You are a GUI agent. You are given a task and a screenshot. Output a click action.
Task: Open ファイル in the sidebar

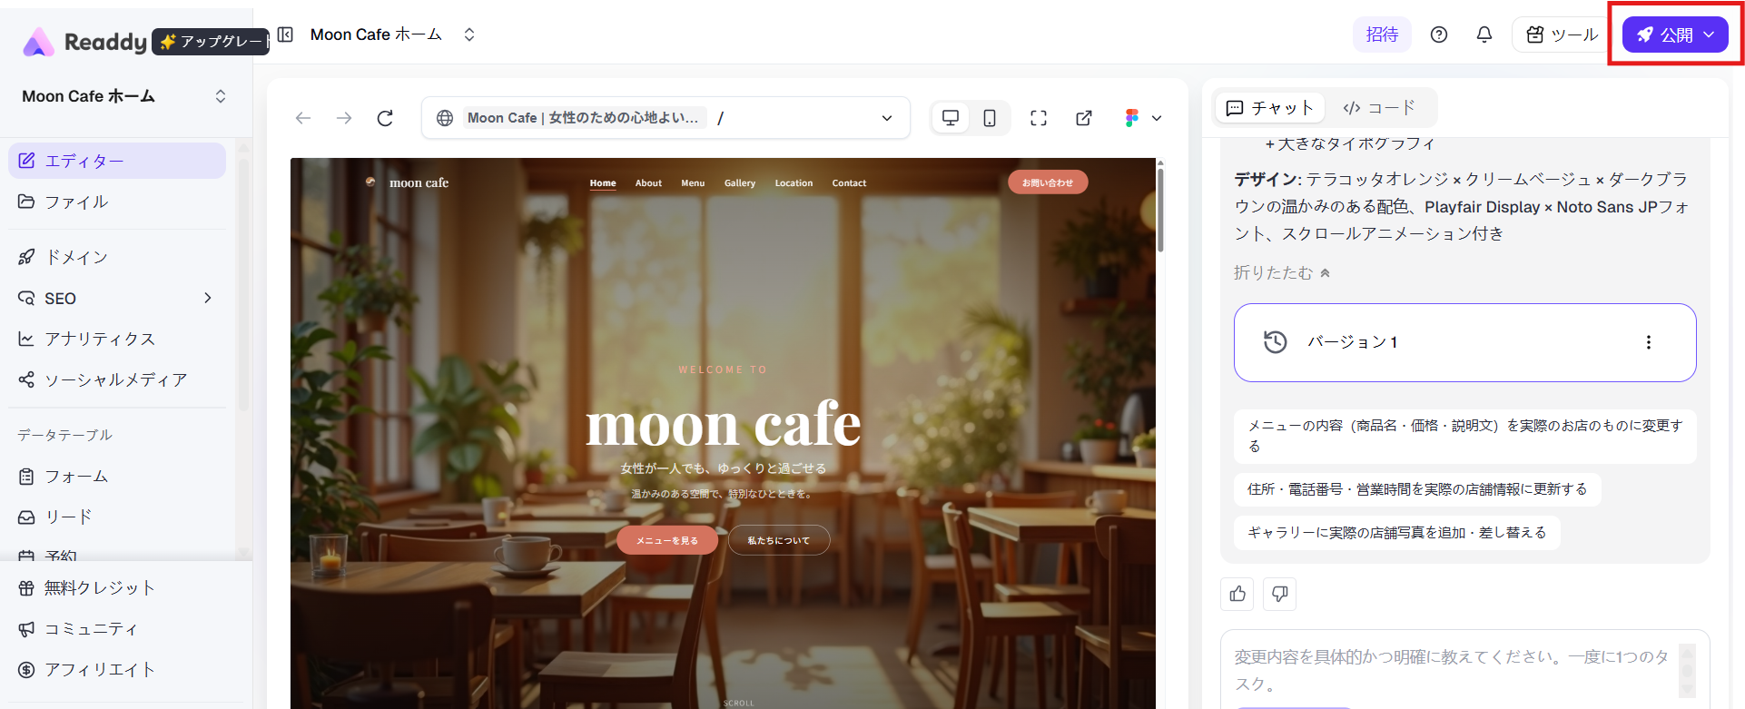tap(117, 202)
